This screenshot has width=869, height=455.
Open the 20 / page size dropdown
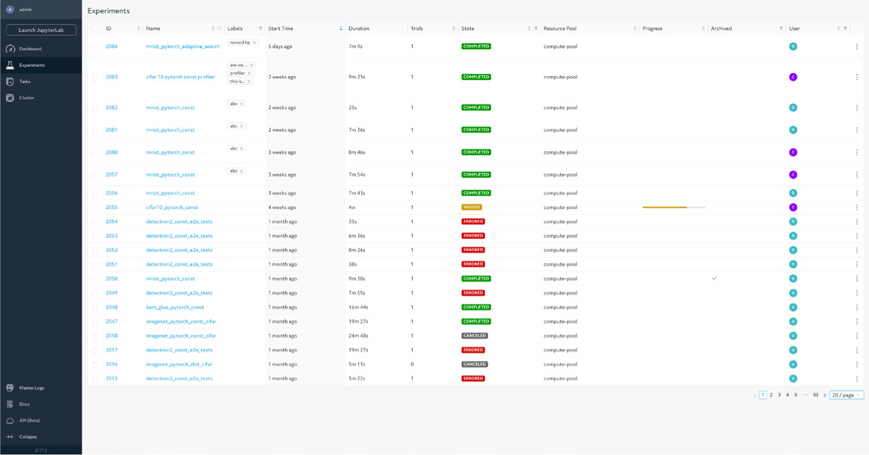click(846, 395)
